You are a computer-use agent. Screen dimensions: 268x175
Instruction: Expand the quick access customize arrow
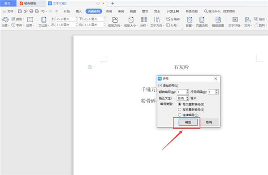click(57, 11)
